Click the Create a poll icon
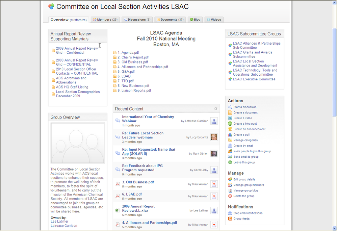This screenshot has height=231, width=337. (x=230, y=135)
